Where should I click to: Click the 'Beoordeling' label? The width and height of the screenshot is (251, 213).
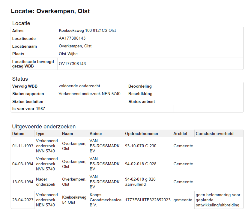pos(140,86)
